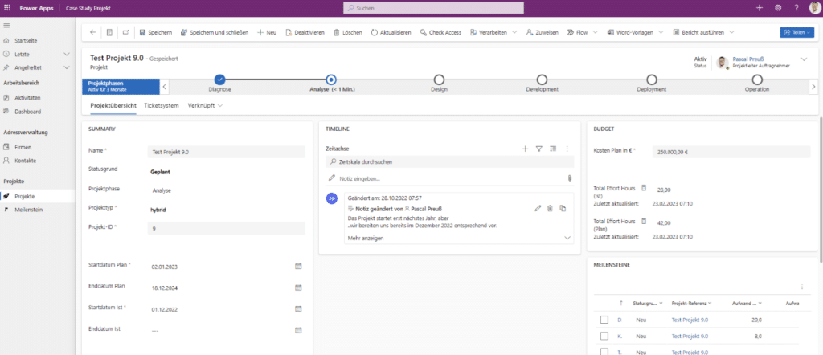This screenshot has height=355, width=823.
Task: Click Check Access command
Action: point(440,32)
